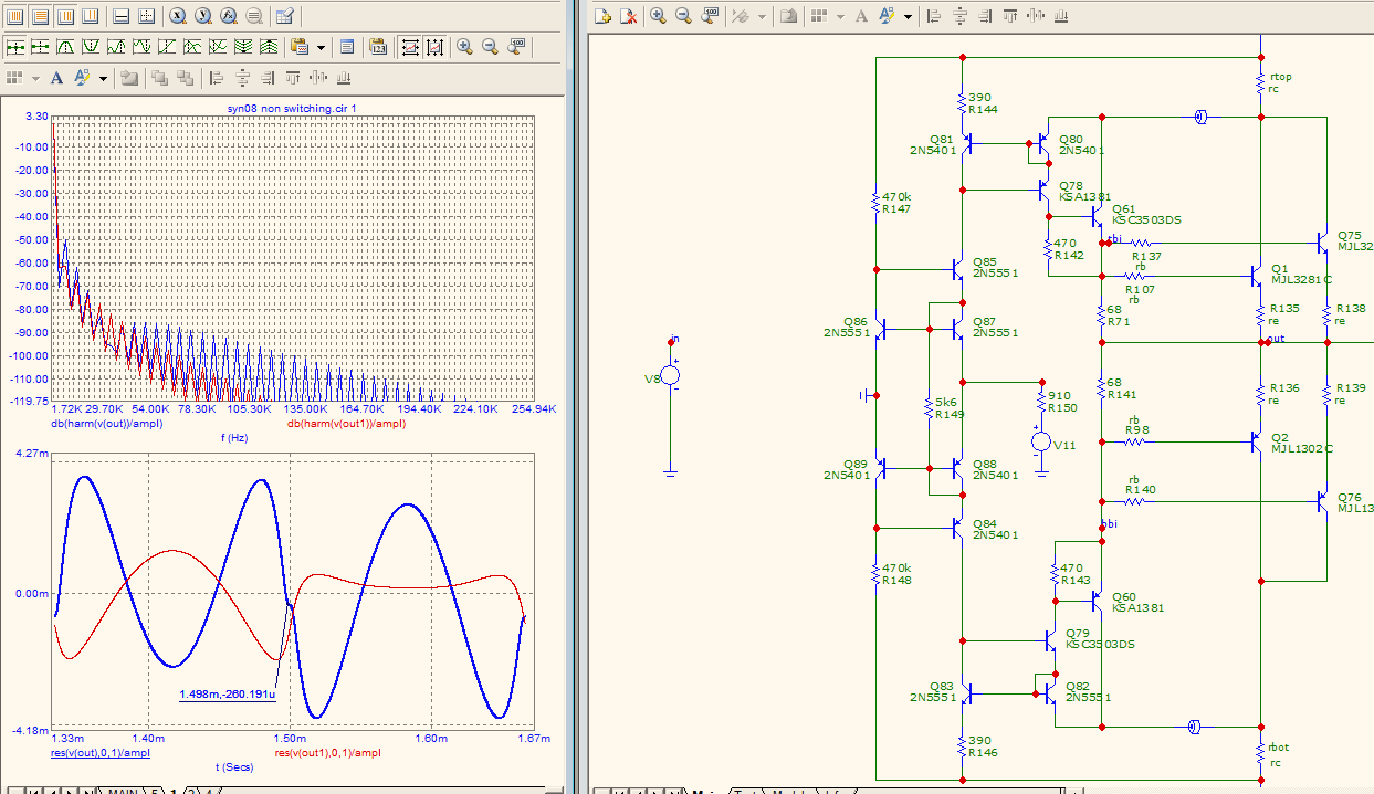Click grid icon in analysis bottom toolbar

click(14, 78)
